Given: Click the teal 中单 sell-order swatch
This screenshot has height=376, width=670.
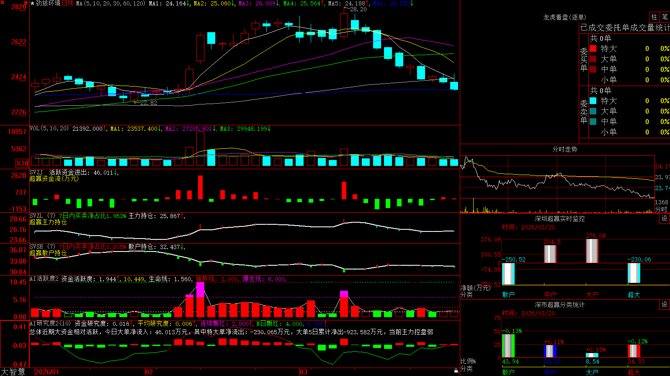Looking at the screenshot, I should 593,122.
